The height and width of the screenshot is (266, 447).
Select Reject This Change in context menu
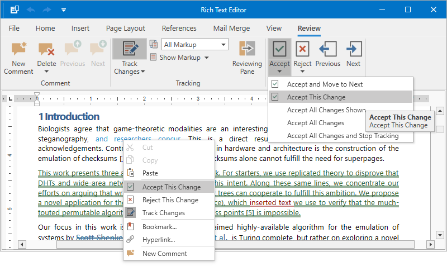coord(170,200)
